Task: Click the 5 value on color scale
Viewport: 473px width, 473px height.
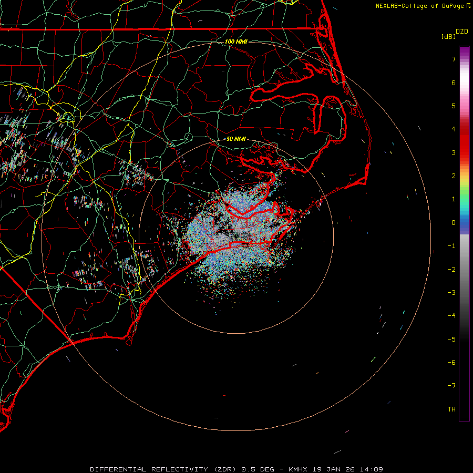Action: [454, 106]
